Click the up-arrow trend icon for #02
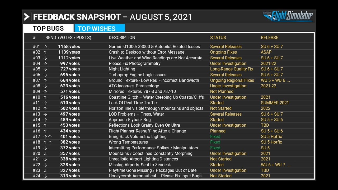The width and height of the screenshot is (338, 190). tap(45, 52)
